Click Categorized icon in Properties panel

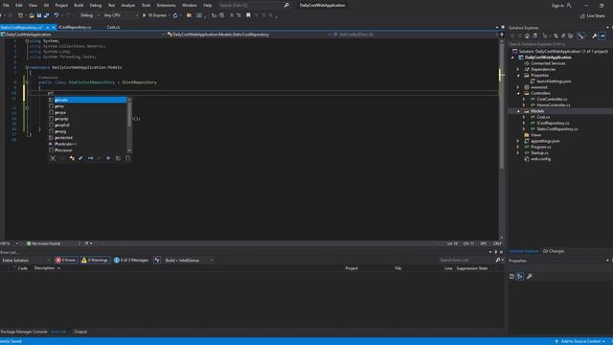click(511, 277)
